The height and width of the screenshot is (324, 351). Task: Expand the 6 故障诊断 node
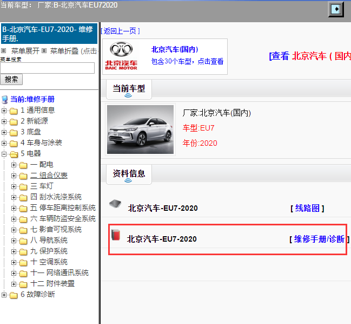pos(4,295)
